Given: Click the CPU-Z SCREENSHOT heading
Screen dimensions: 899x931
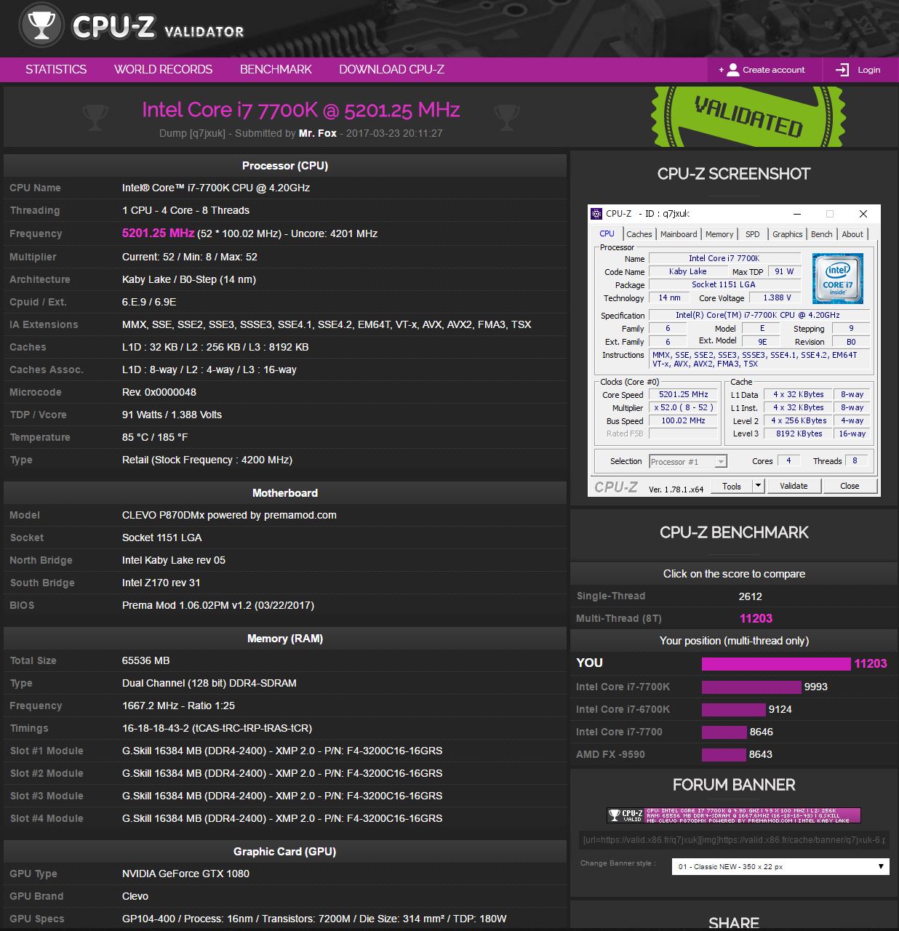Looking at the screenshot, I should click(x=734, y=174).
